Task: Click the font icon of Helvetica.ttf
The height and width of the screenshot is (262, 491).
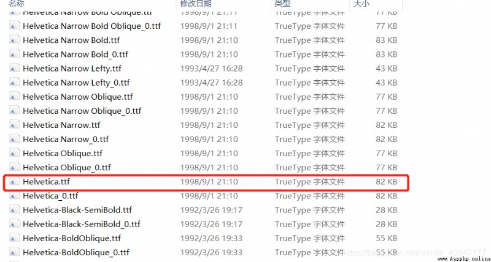Action: [14, 182]
